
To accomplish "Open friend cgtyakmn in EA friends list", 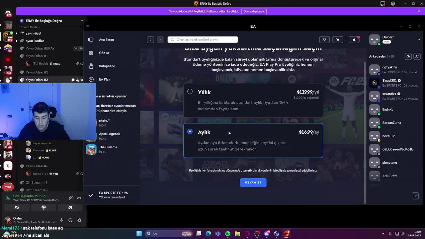I will tap(394, 70).
